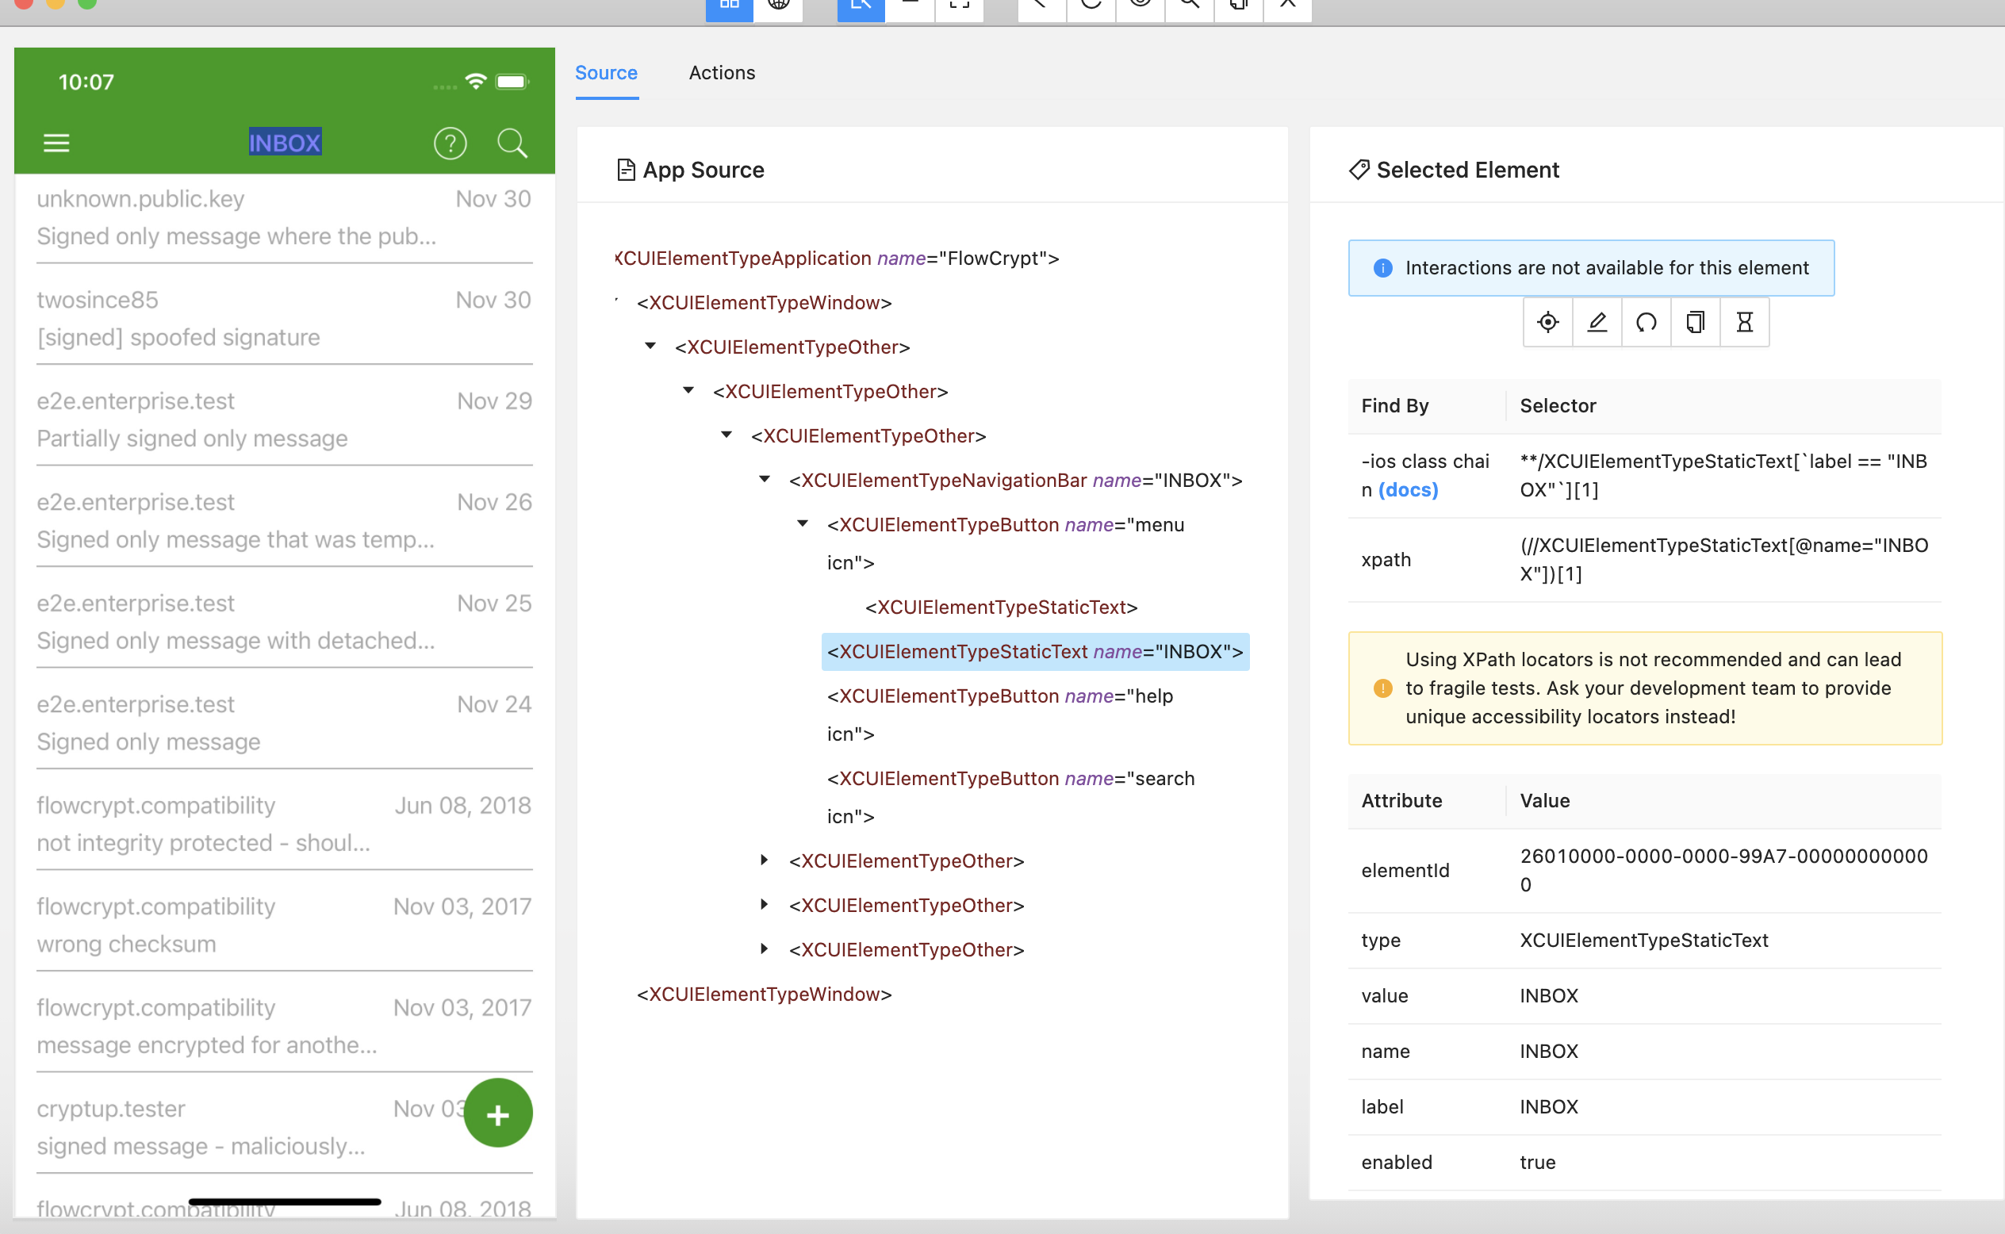Viewport: 2005px width, 1234px height.
Task: Collapse the NavigationBar INBOX tree node
Action: point(765,479)
